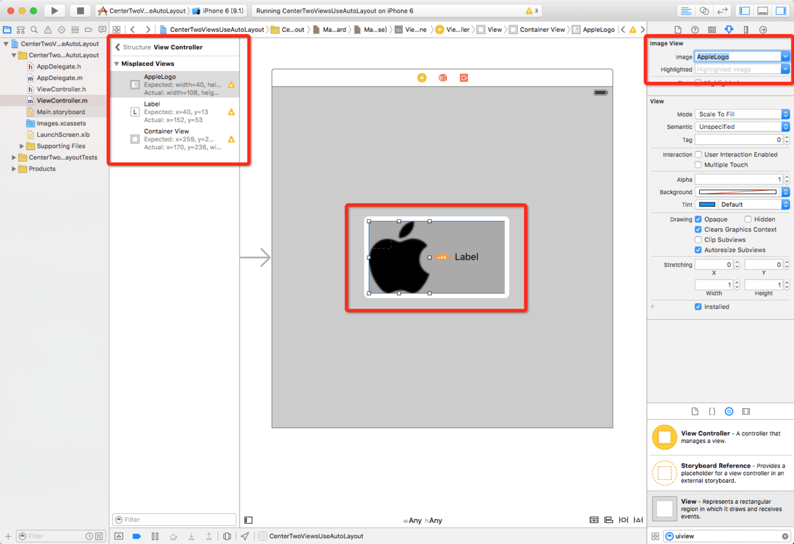The height and width of the screenshot is (544, 794).
Task: Open the Pin constraints menu
Action: [624, 520]
